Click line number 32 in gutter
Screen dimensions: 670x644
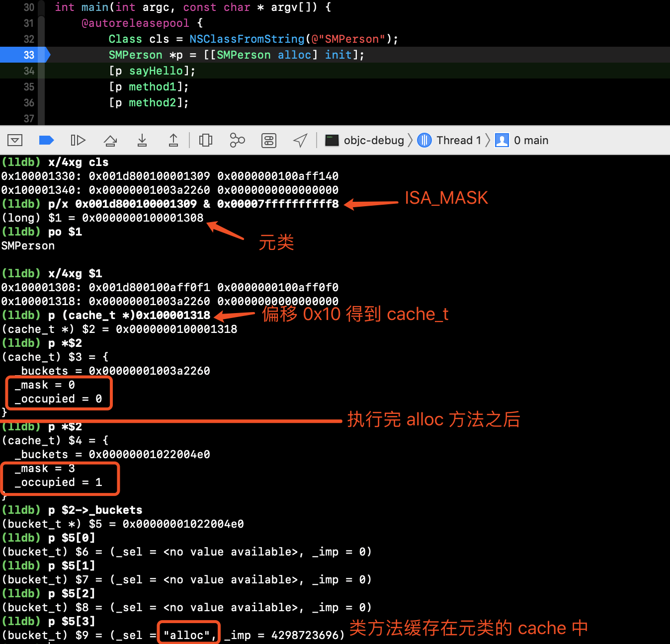point(29,39)
